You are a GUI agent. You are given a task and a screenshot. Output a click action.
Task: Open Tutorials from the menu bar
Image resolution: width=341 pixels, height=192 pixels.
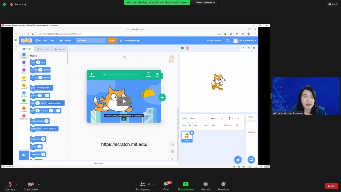point(66,40)
